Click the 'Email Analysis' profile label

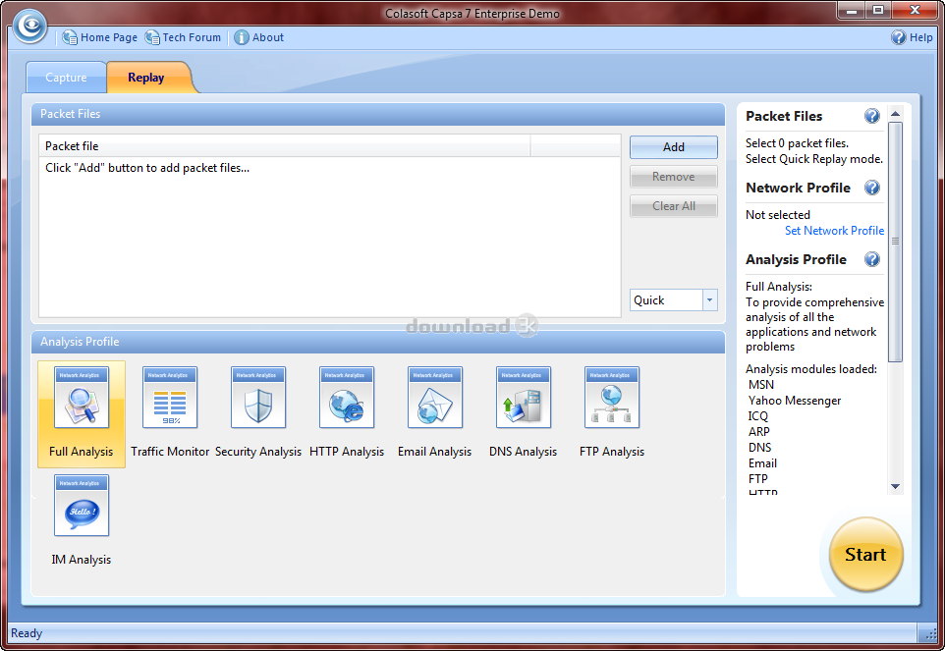434,452
